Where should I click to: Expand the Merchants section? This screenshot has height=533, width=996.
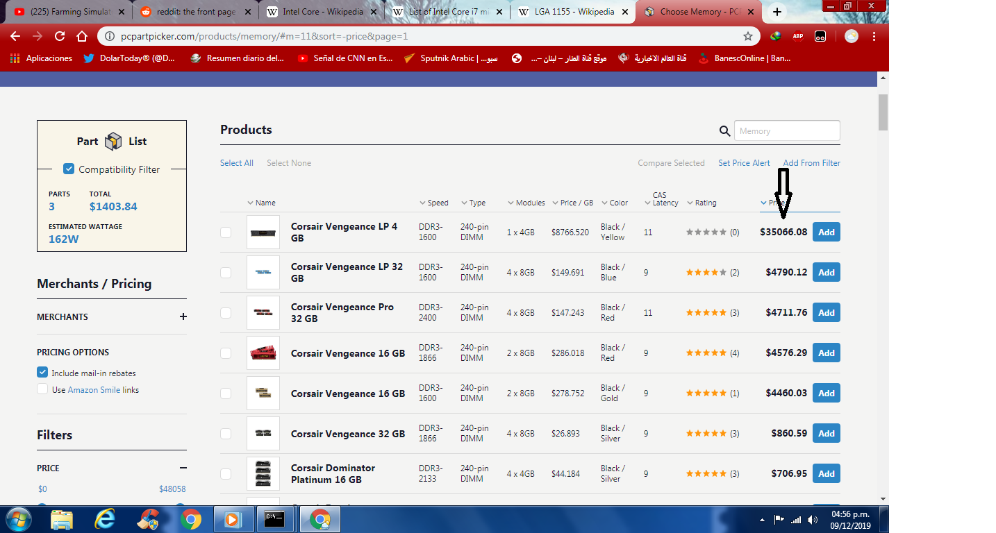click(183, 316)
